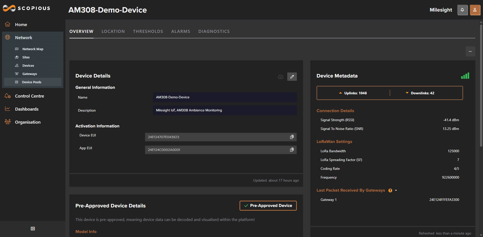This screenshot has width=483, height=237.
Task: Click the signal strength bars icon
Action: (x=465, y=76)
